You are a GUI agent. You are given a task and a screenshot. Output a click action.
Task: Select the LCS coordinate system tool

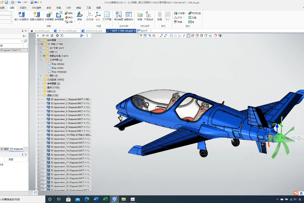pyautogui.click(x=98, y=15)
